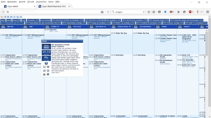
Task: Click the play stream icon in DMAX popup
Action: 48,67
